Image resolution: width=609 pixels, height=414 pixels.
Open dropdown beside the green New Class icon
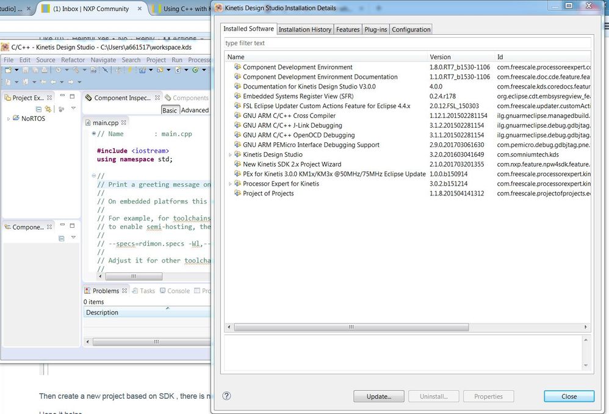coord(204,70)
